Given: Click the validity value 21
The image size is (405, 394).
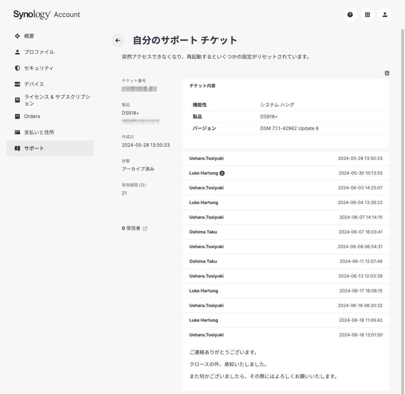Looking at the screenshot, I should click(124, 193).
